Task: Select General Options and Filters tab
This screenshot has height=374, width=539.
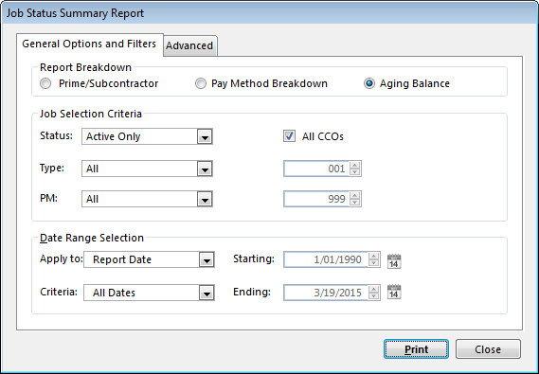Action: [89, 44]
